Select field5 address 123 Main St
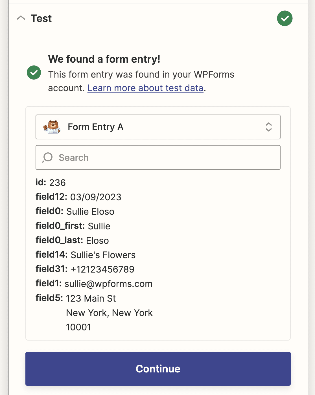The width and height of the screenshot is (315, 395). pos(91,299)
